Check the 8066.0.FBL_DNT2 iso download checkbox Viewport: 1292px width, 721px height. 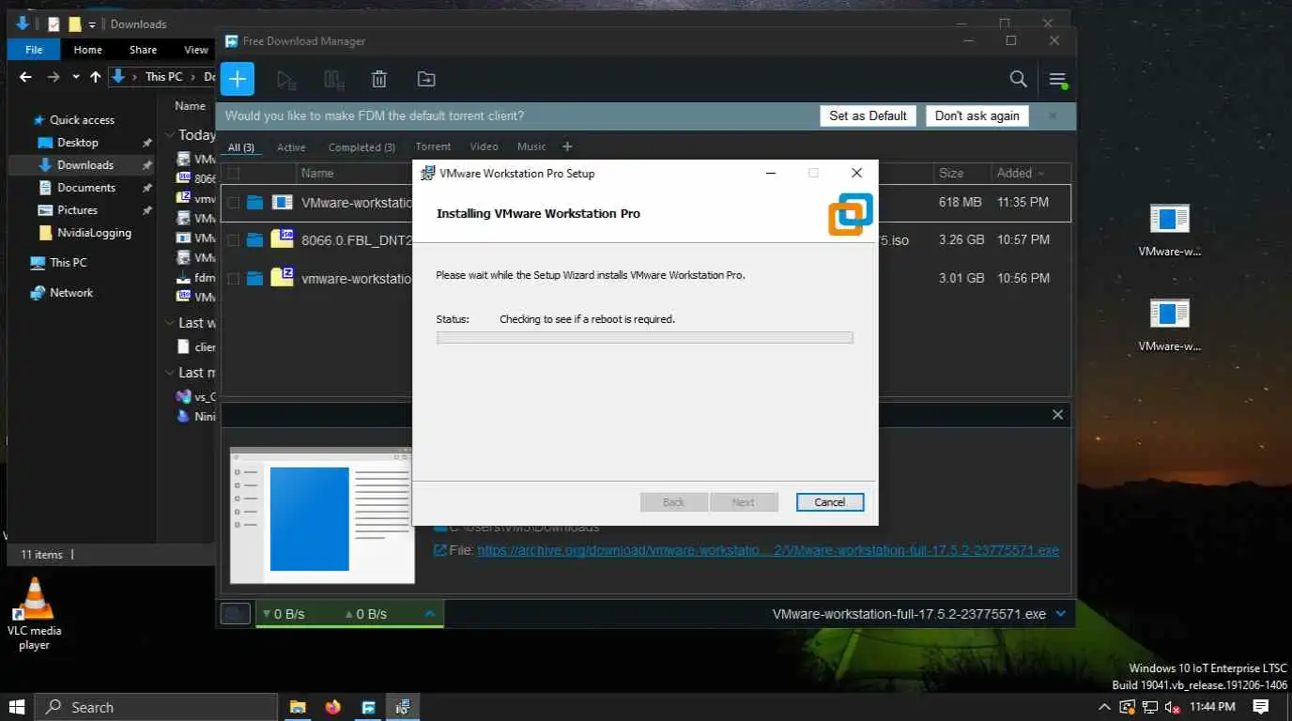234,240
